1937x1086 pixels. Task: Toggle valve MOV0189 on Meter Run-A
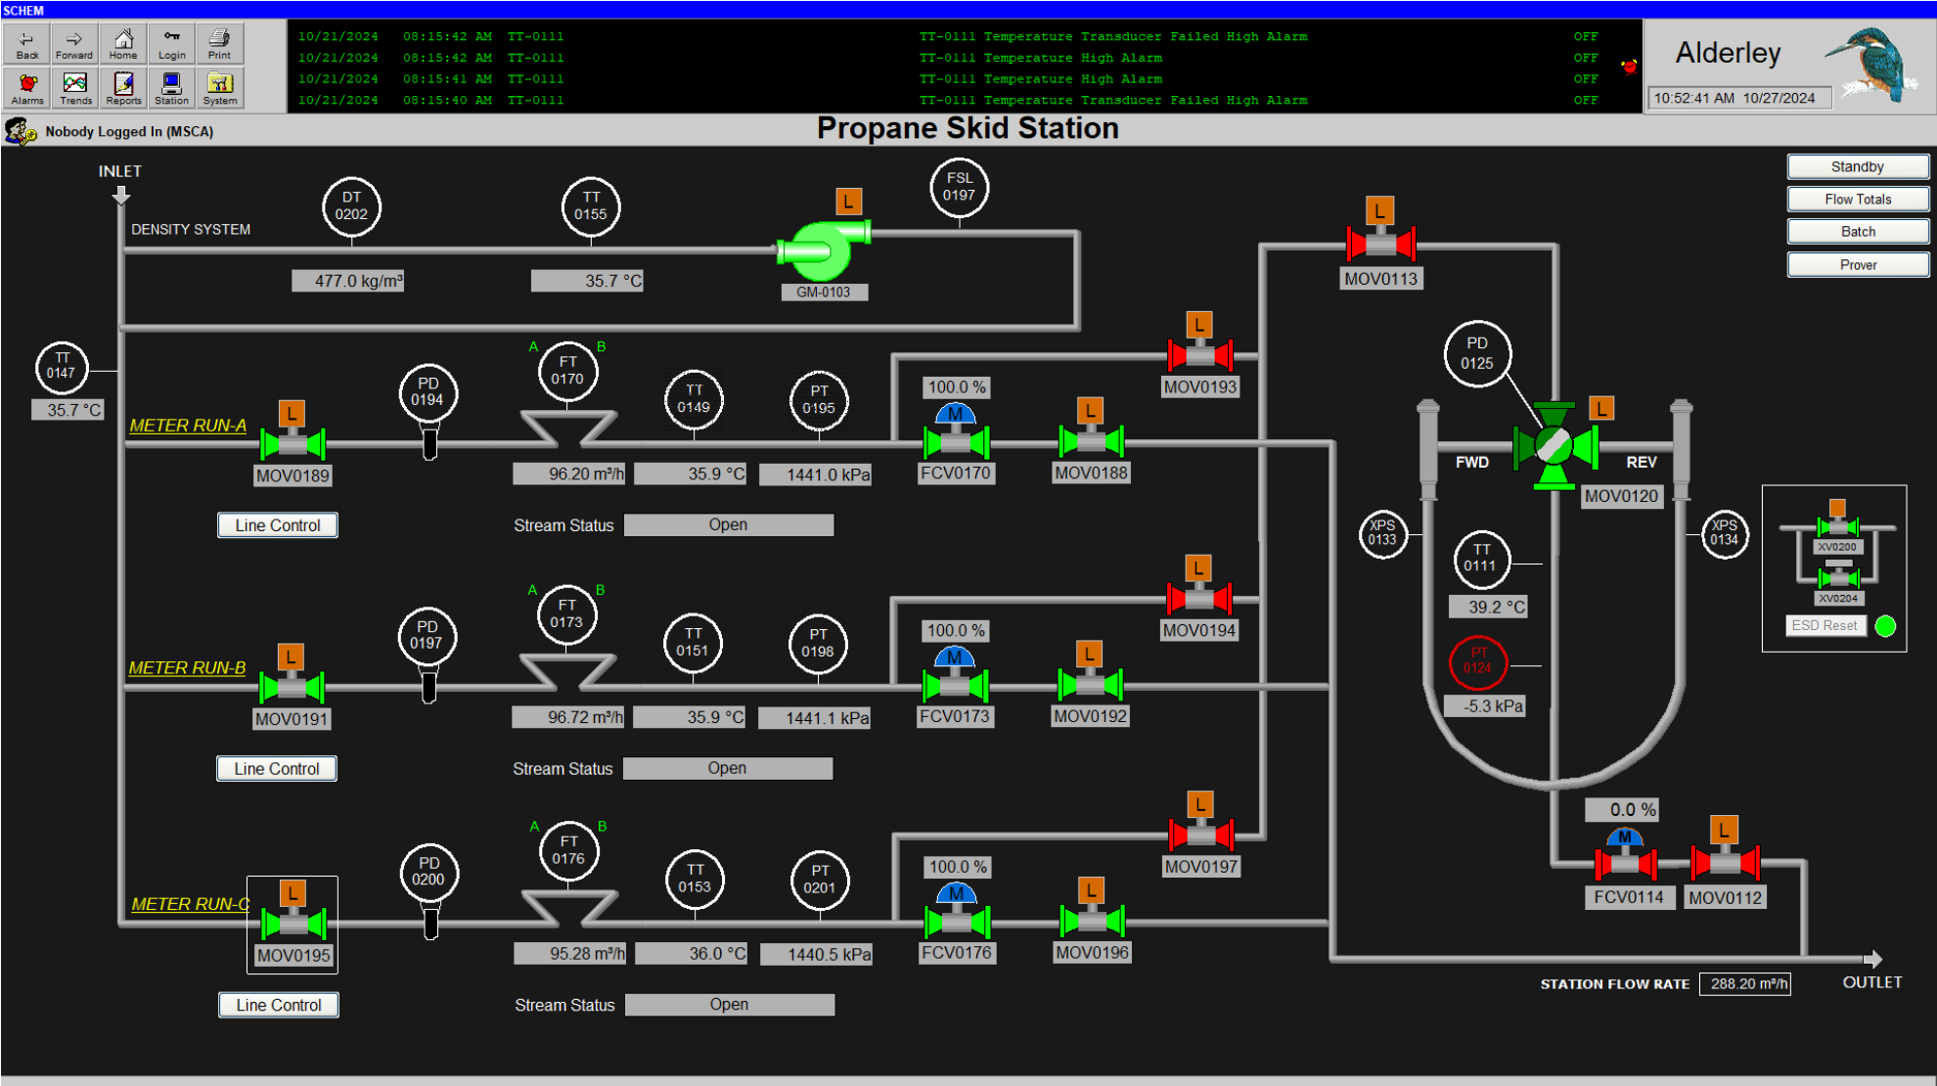coord(293,443)
